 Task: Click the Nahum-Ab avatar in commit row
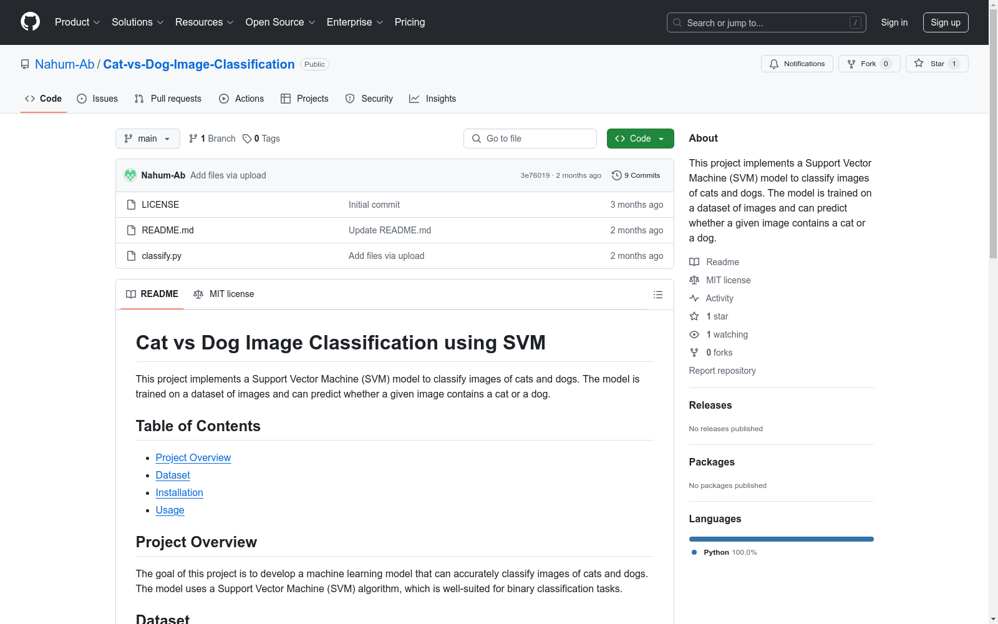(x=130, y=175)
